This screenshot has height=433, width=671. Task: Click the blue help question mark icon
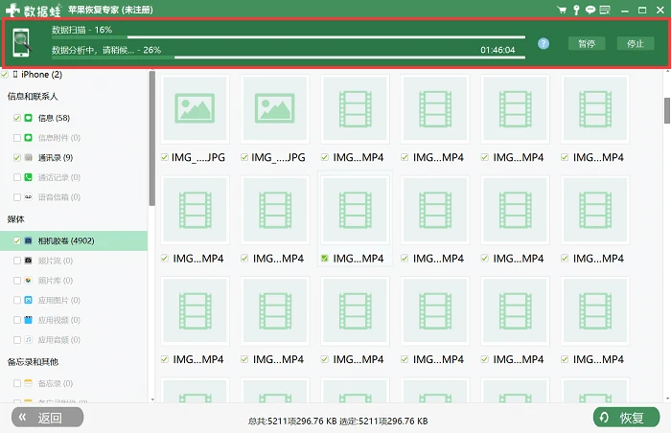coord(544,44)
